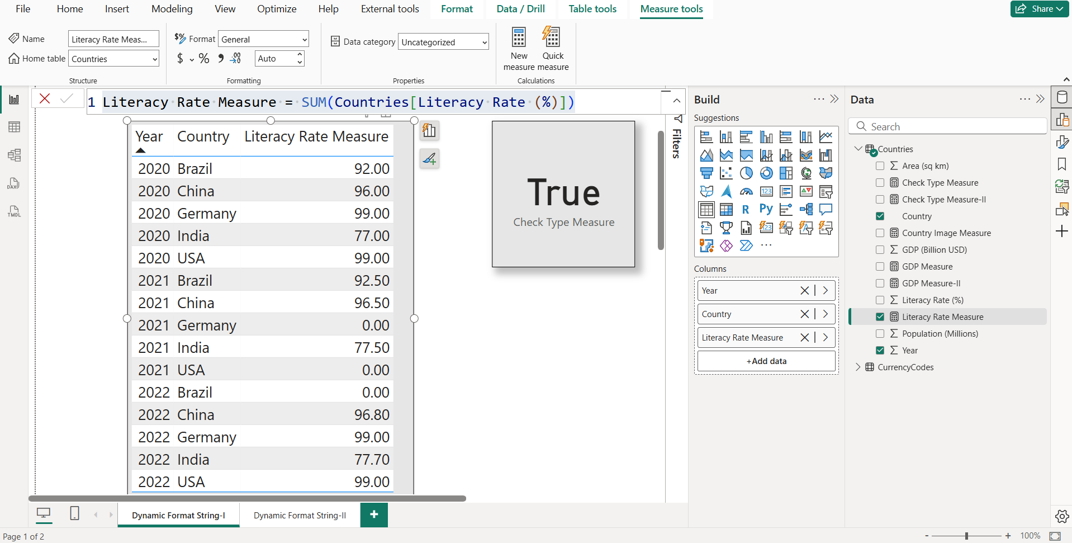Image resolution: width=1072 pixels, height=543 pixels.
Task: Open the Modeling ribbon tab
Action: (x=172, y=9)
